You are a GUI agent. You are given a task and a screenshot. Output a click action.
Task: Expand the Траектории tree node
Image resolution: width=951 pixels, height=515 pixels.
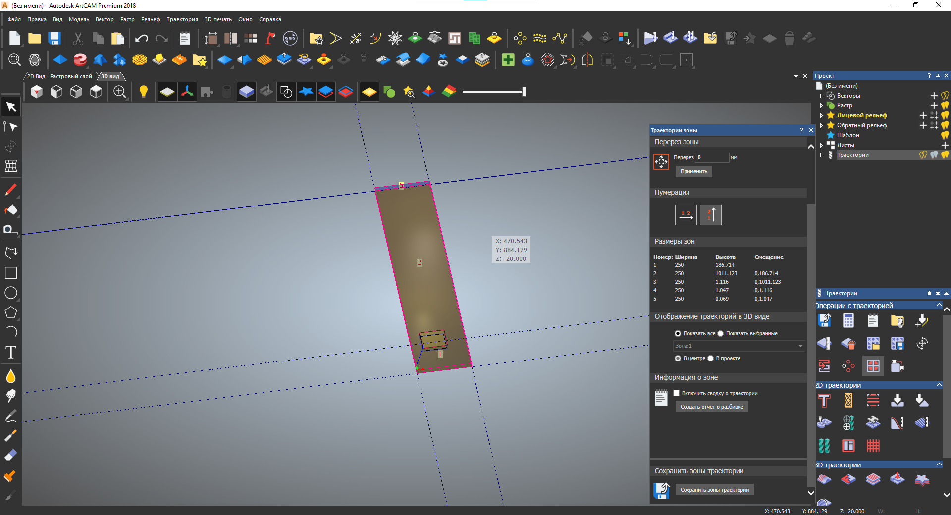click(821, 155)
